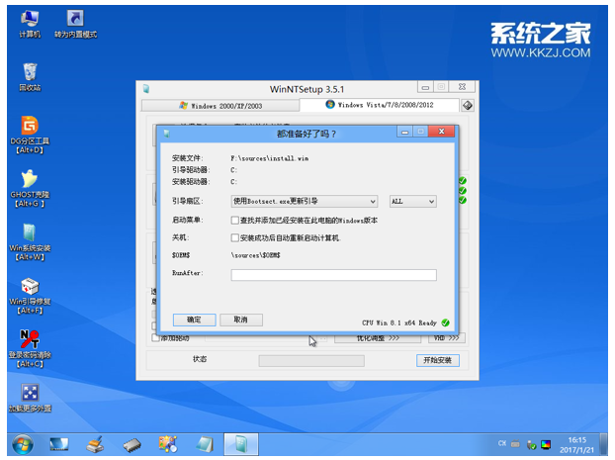Open the 计算机 desktop icon
Image resolution: width=615 pixels, height=460 pixels.
(30, 24)
